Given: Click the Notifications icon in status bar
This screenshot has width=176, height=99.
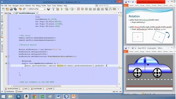Looking at the screenshot, I should tap(5, 92).
